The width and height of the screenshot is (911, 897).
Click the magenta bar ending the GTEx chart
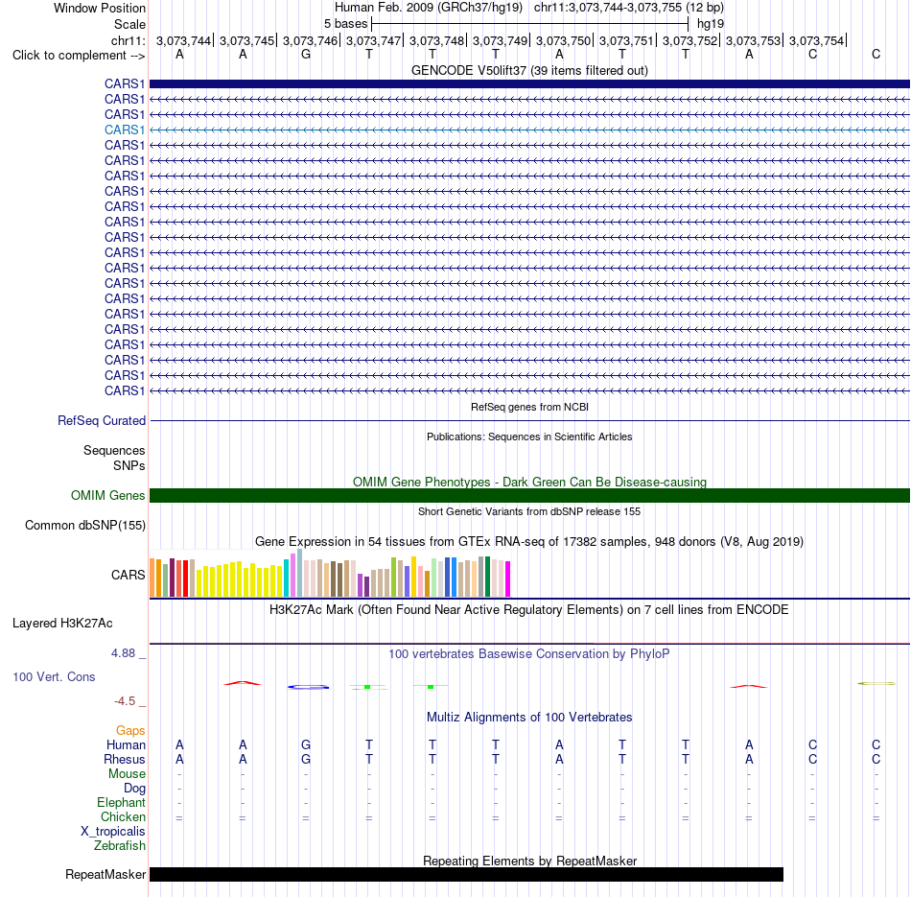coord(508,579)
